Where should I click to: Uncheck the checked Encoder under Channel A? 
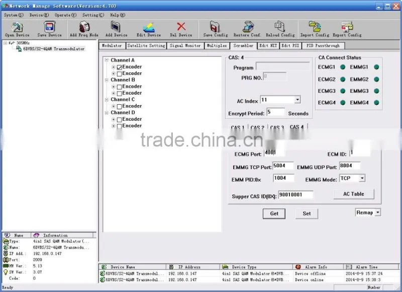pos(119,67)
